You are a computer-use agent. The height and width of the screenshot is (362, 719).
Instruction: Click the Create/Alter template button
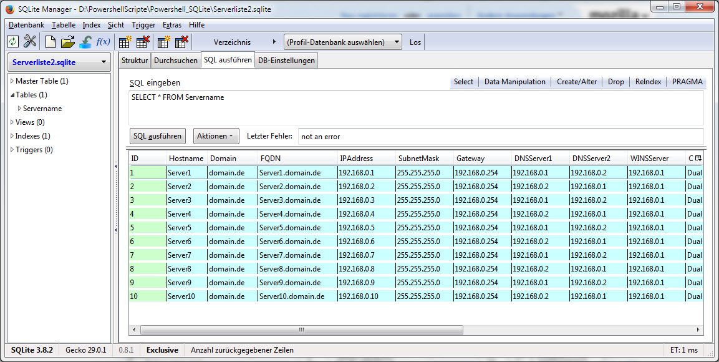point(577,82)
